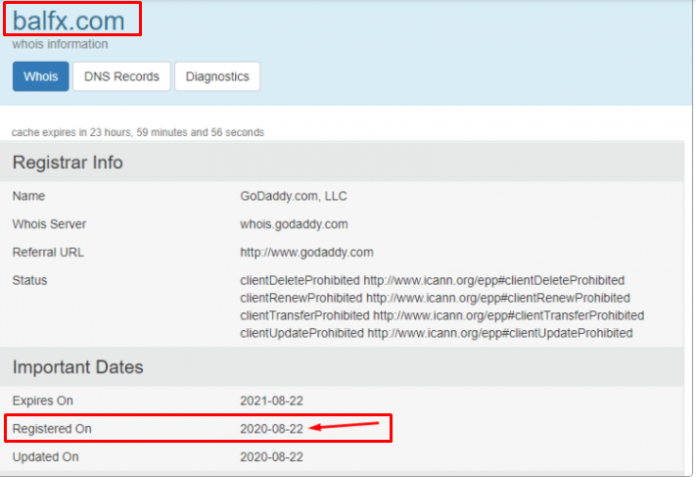Screen dimensions: 696x477
Task: Select the GoDaddy.com, LLC registrar name
Action: pos(294,196)
